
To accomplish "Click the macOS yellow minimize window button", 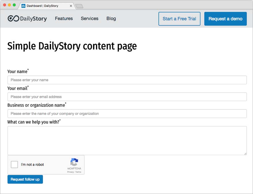I will [9, 5].
